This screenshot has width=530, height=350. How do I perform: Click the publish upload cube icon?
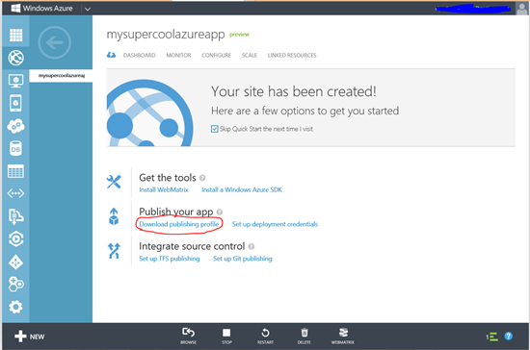tap(114, 216)
